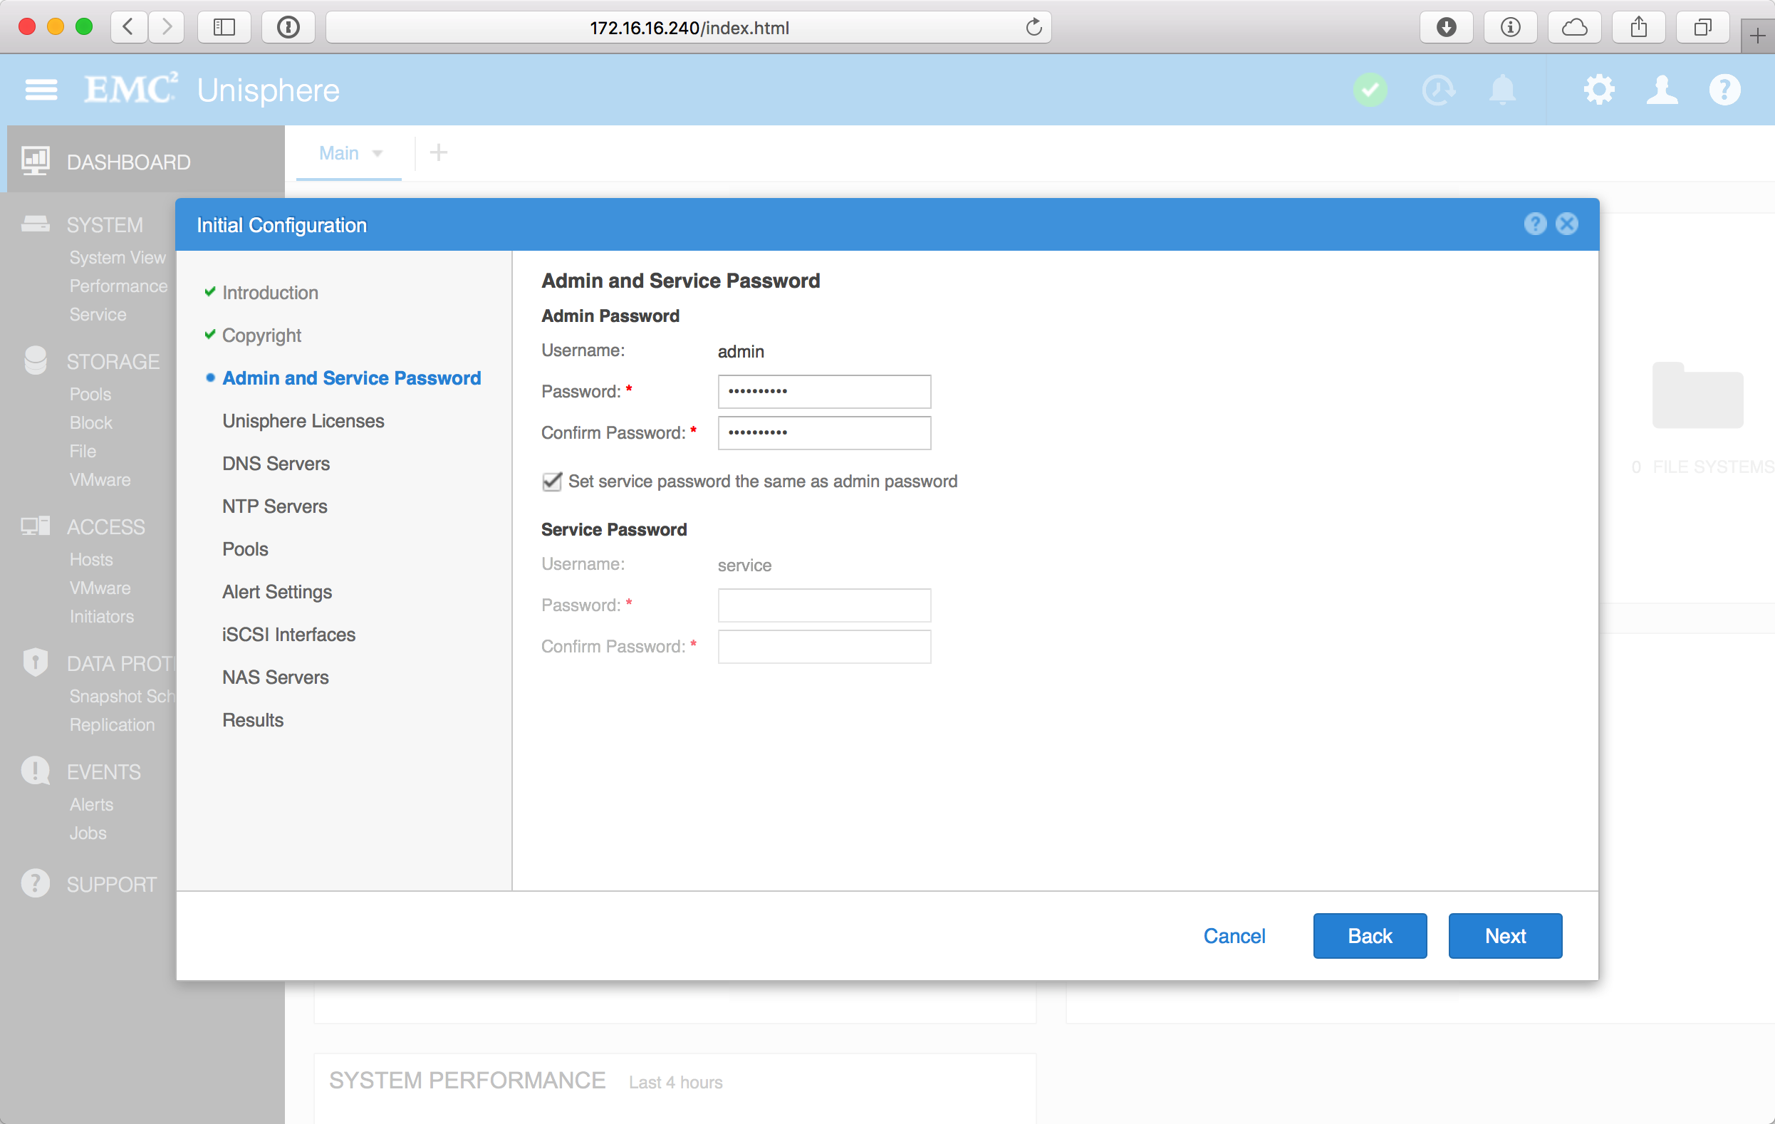Click the Next button

click(x=1504, y=935)
